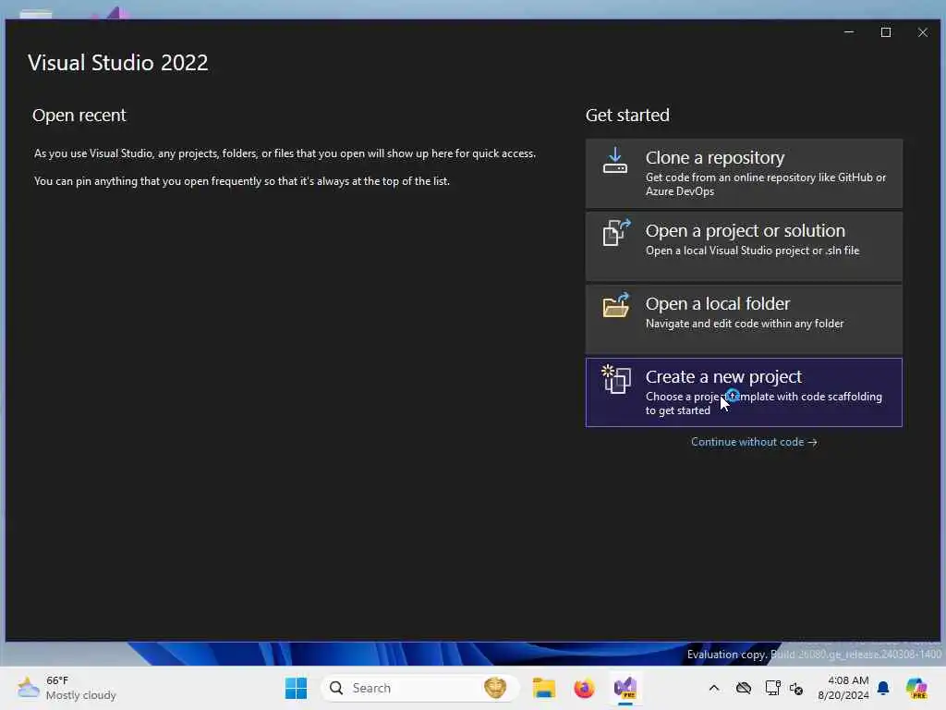Click the lion search highlight icon
The height and width of the screenshot is (710, 946).
click(495, 688)
